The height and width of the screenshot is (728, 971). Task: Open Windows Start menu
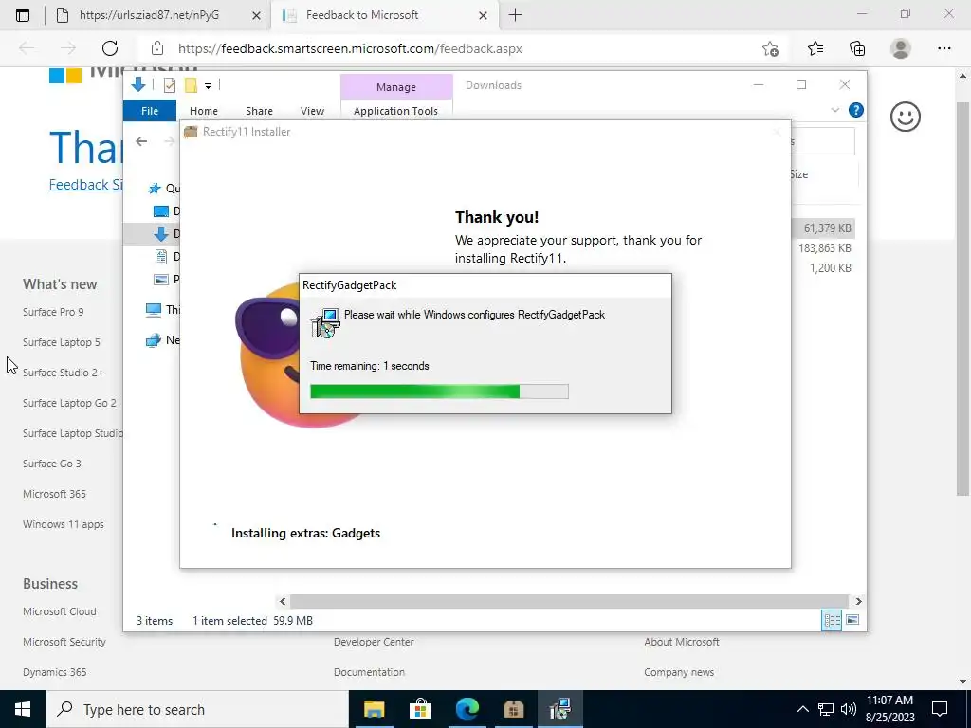coord(23,709)
